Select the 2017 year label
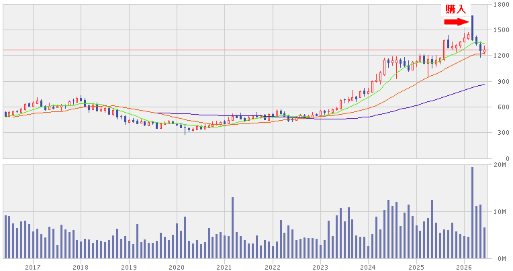This screenshot has height=271, width=513. point(33,268)
